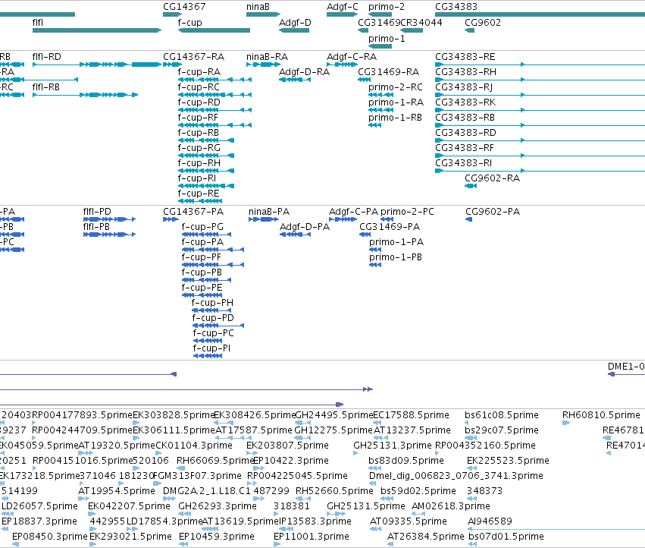The width and height of the screenshot is (645, 548).
Task: Click protein f-cup-PF
Action: click(213, 265)
